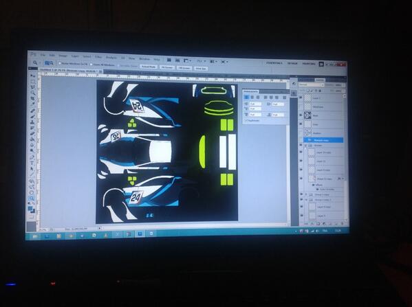
Task: Select the Quick Selection tool
Action: click(32, 93)
